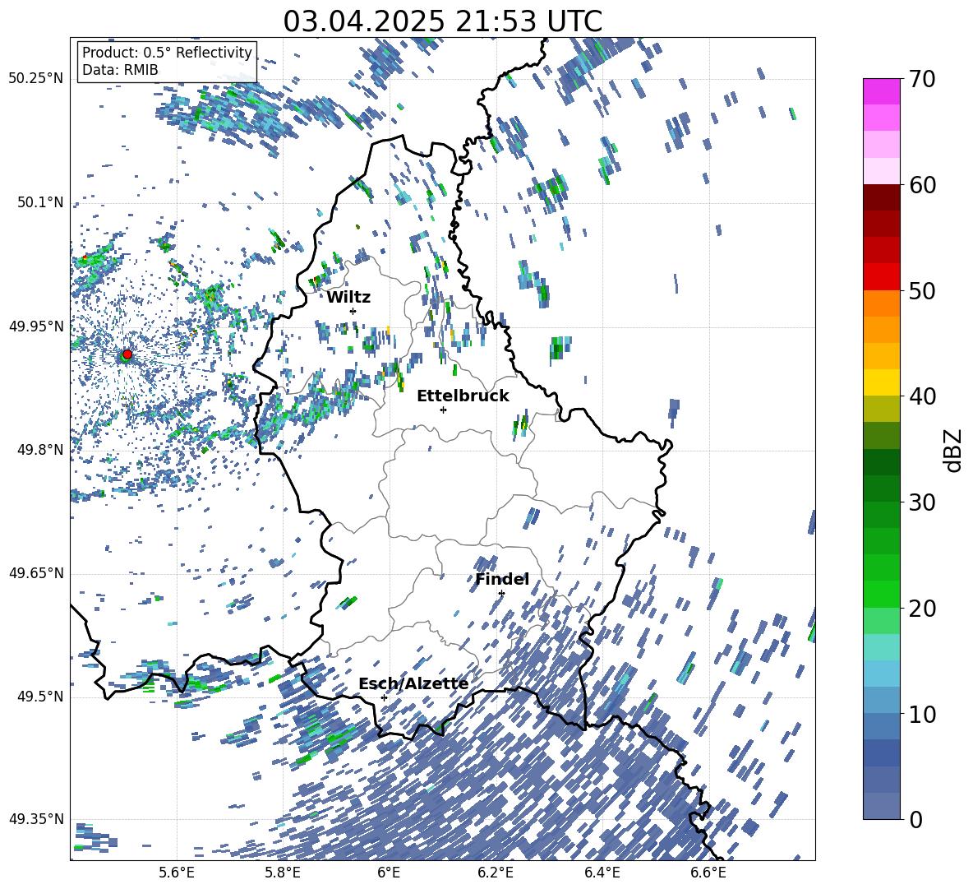Click the yellow colorbar segment above 40

[881, 382]
